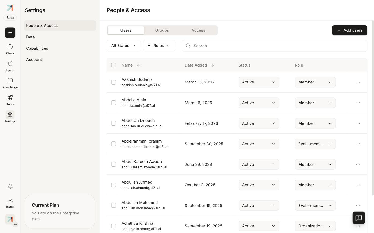Open Abdullah Mohamed's status dropdown
The height and width of the screenshot is (233, 374).
pyautogui.click(x=259, y=205)
